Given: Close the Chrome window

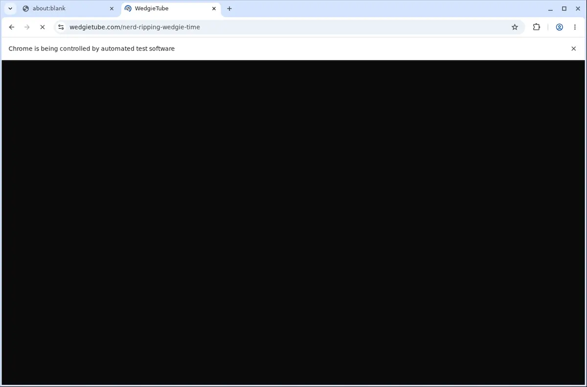Looking at the screenshot, I should (577, 8).
